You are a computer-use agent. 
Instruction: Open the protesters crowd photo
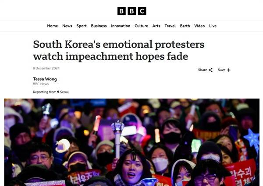click(132, 142)
